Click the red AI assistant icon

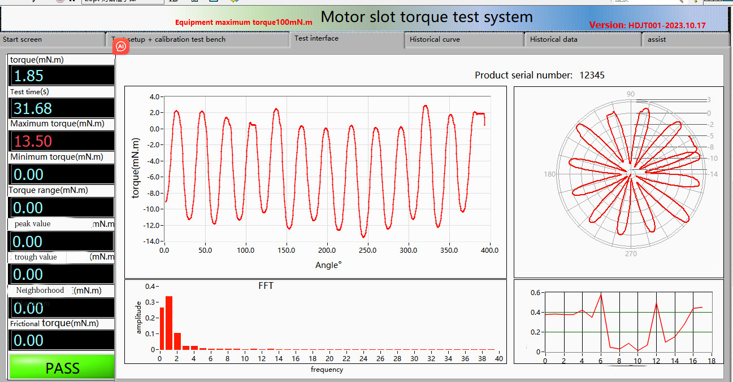click(121, 47)
